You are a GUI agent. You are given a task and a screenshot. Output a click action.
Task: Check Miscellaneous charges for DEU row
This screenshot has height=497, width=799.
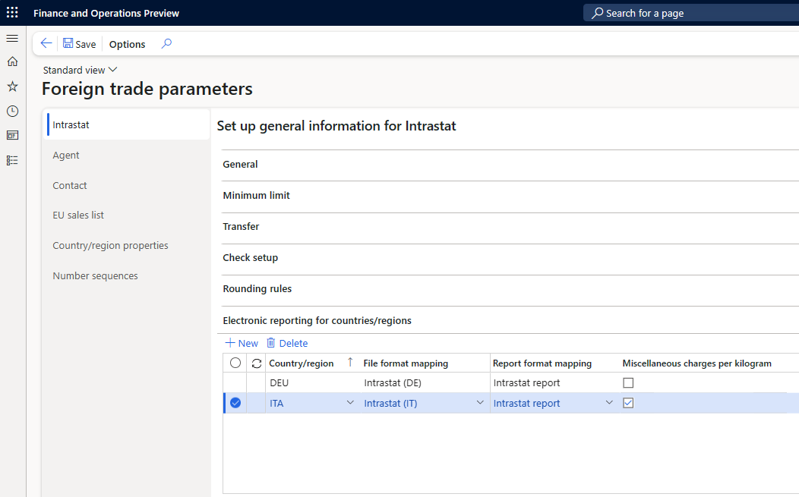tap(628, 383)
